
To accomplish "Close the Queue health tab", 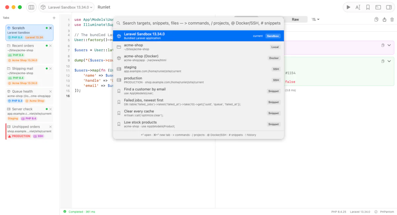I will coord(51,91).
